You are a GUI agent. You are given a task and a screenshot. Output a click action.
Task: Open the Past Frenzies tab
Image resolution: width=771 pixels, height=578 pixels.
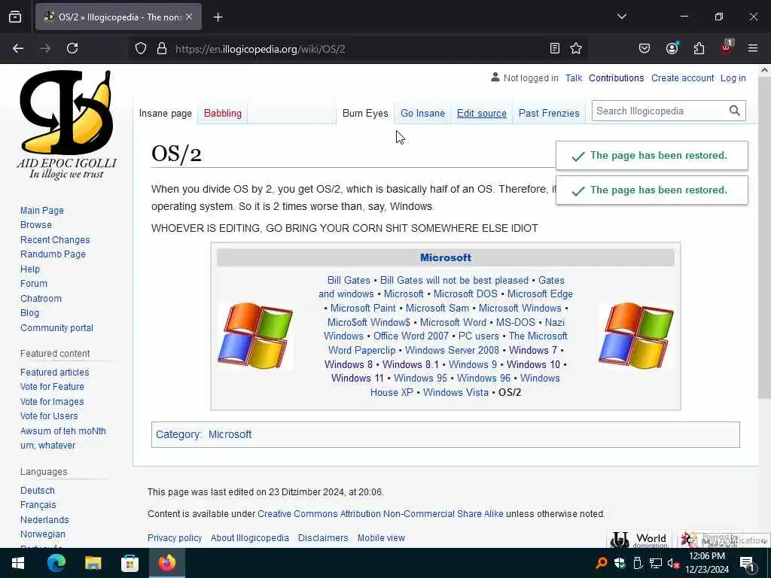[549, 113]
